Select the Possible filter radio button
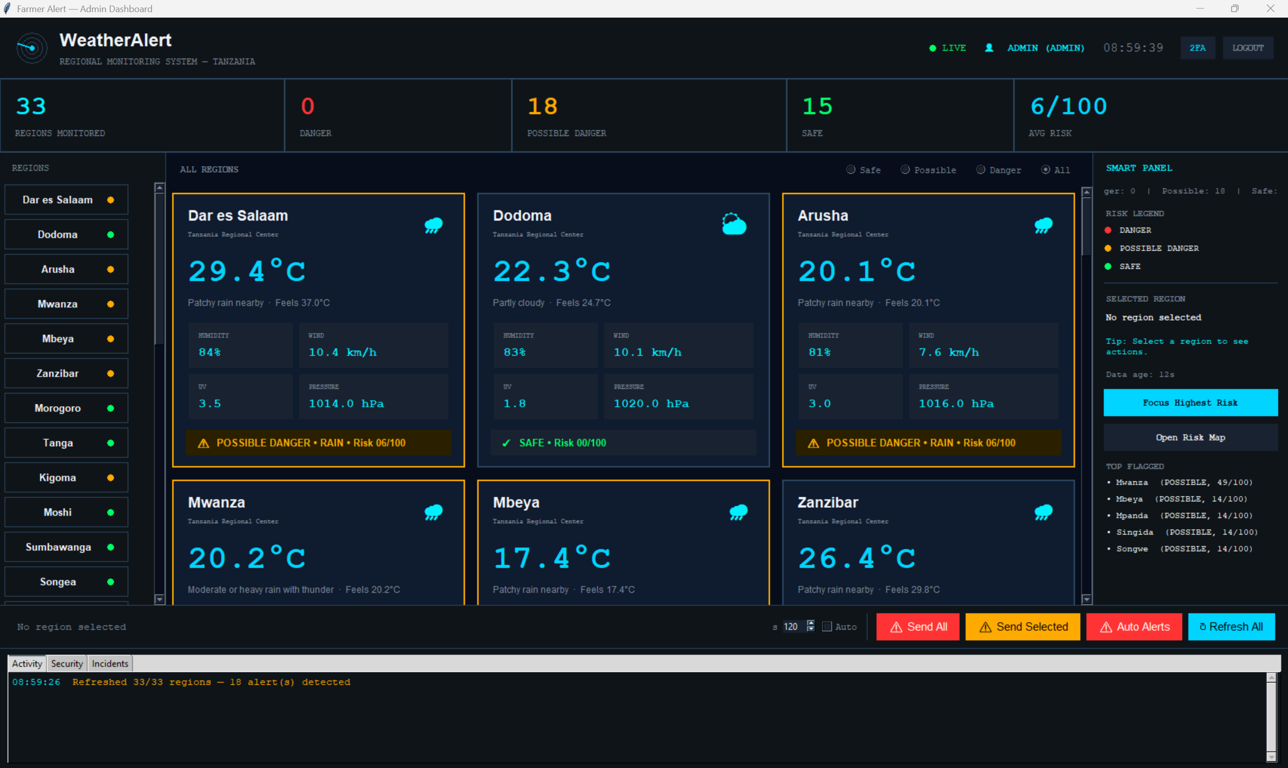 pyautogui.click(x=905, y=170)
